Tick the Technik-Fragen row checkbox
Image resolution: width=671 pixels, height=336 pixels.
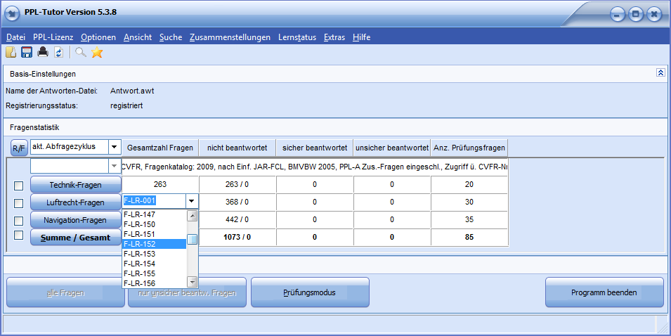pyautogui.click(x=18, y=186)
